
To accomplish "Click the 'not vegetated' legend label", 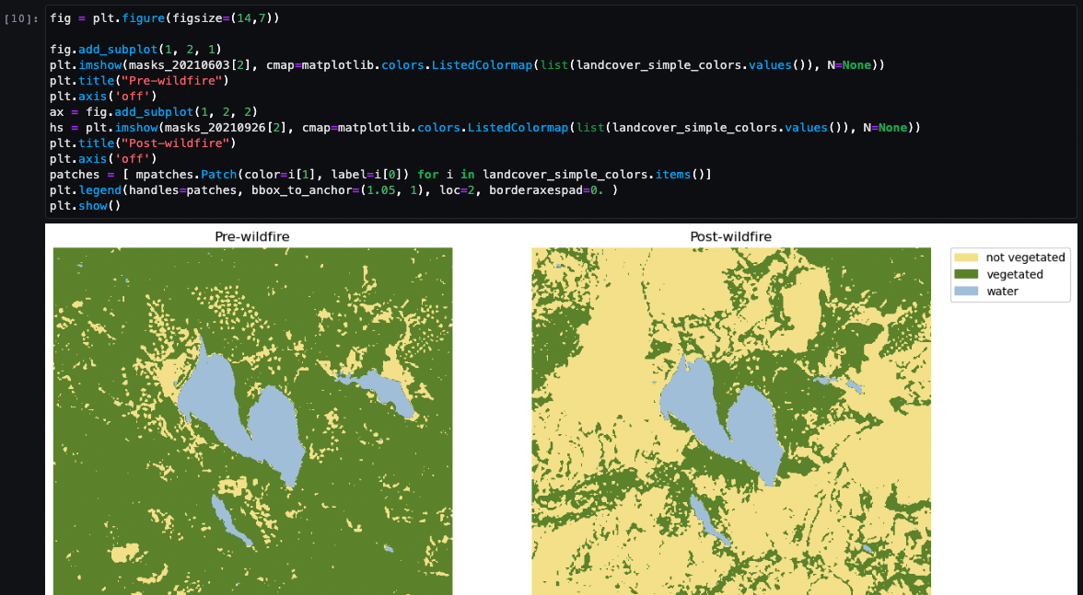I will [x=1026, y=257].
